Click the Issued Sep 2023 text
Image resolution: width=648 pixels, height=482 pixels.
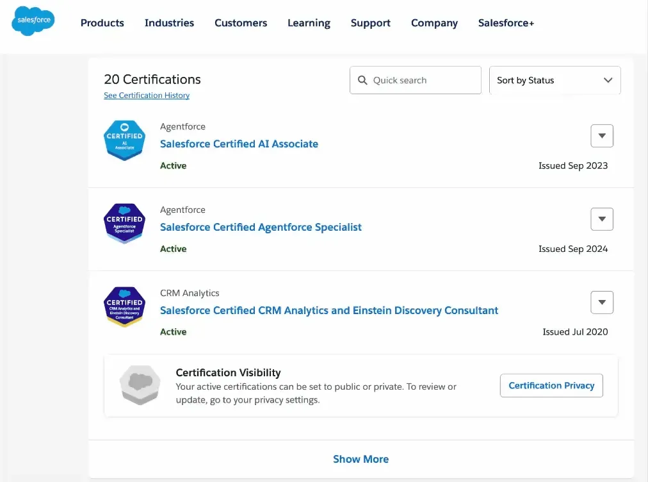573,165
